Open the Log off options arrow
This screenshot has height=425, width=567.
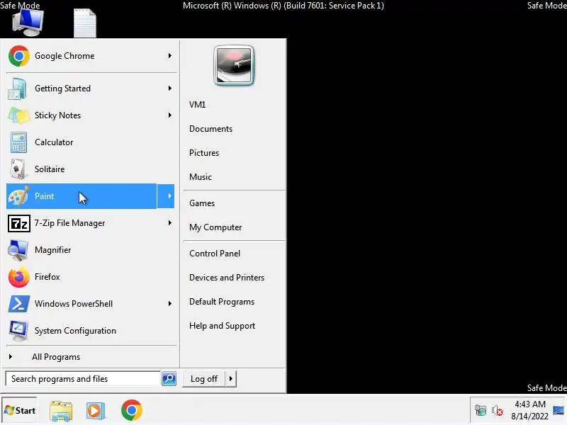click(231, 379)
